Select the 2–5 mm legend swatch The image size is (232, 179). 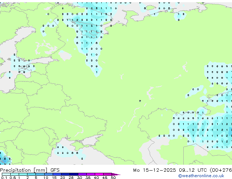(x=31, y=174)
